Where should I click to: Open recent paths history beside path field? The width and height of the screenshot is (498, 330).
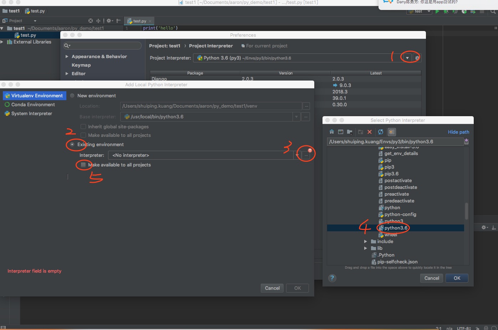[467, 141]
